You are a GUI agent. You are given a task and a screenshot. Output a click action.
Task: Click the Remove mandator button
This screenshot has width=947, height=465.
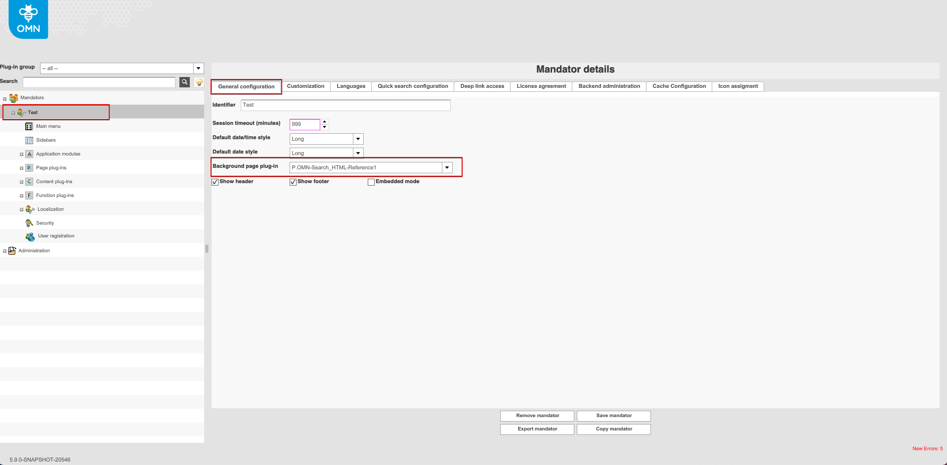537,416
